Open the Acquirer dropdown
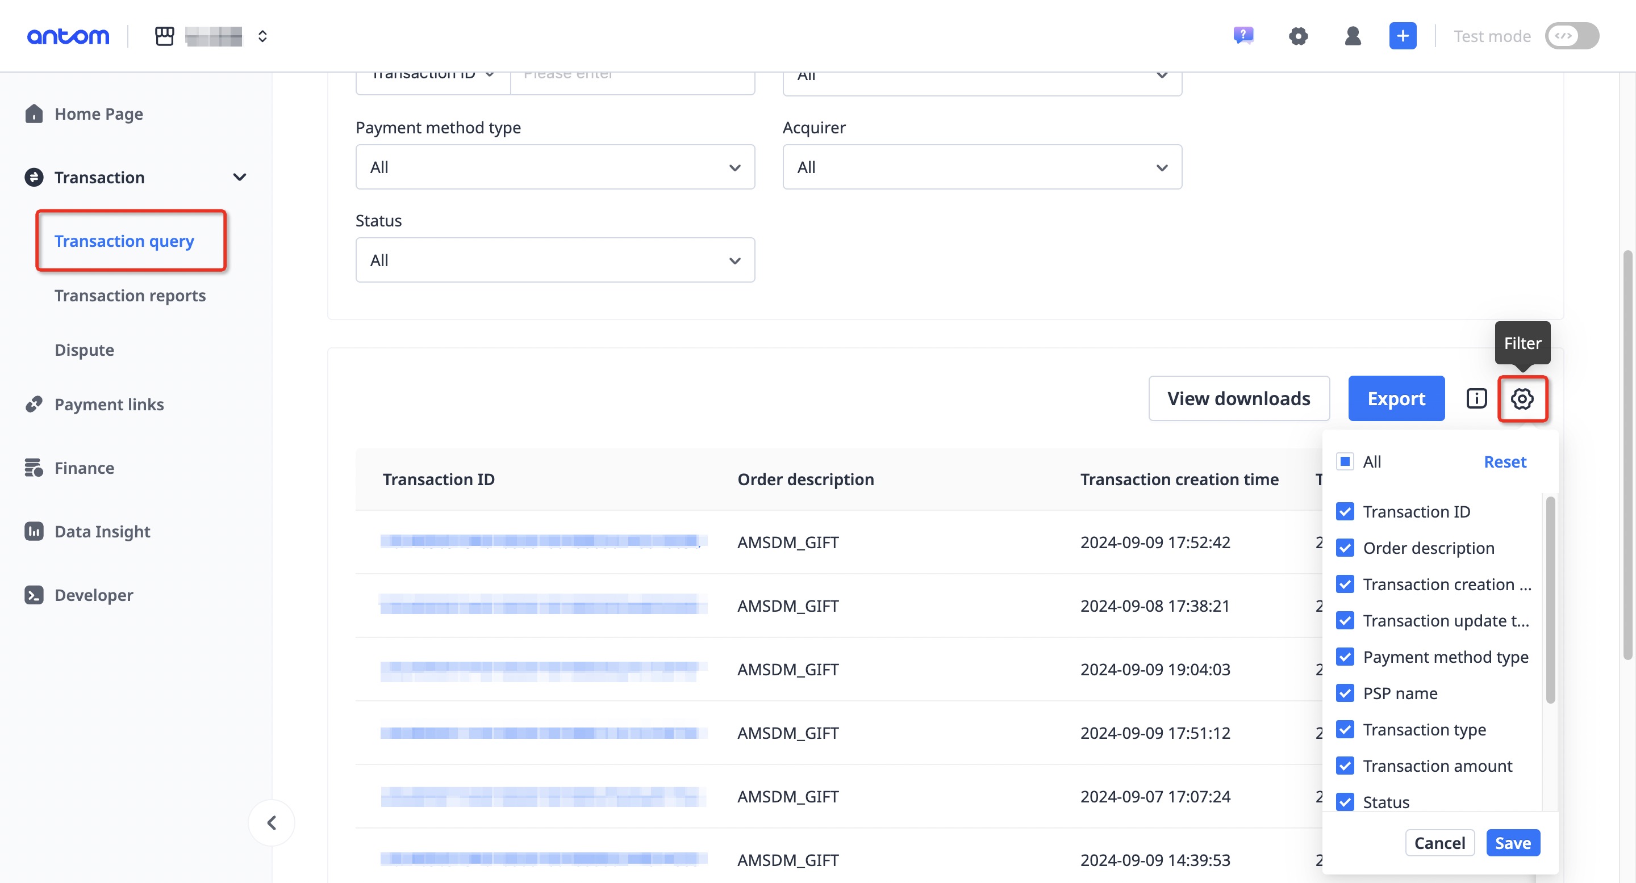 [981, 167]
